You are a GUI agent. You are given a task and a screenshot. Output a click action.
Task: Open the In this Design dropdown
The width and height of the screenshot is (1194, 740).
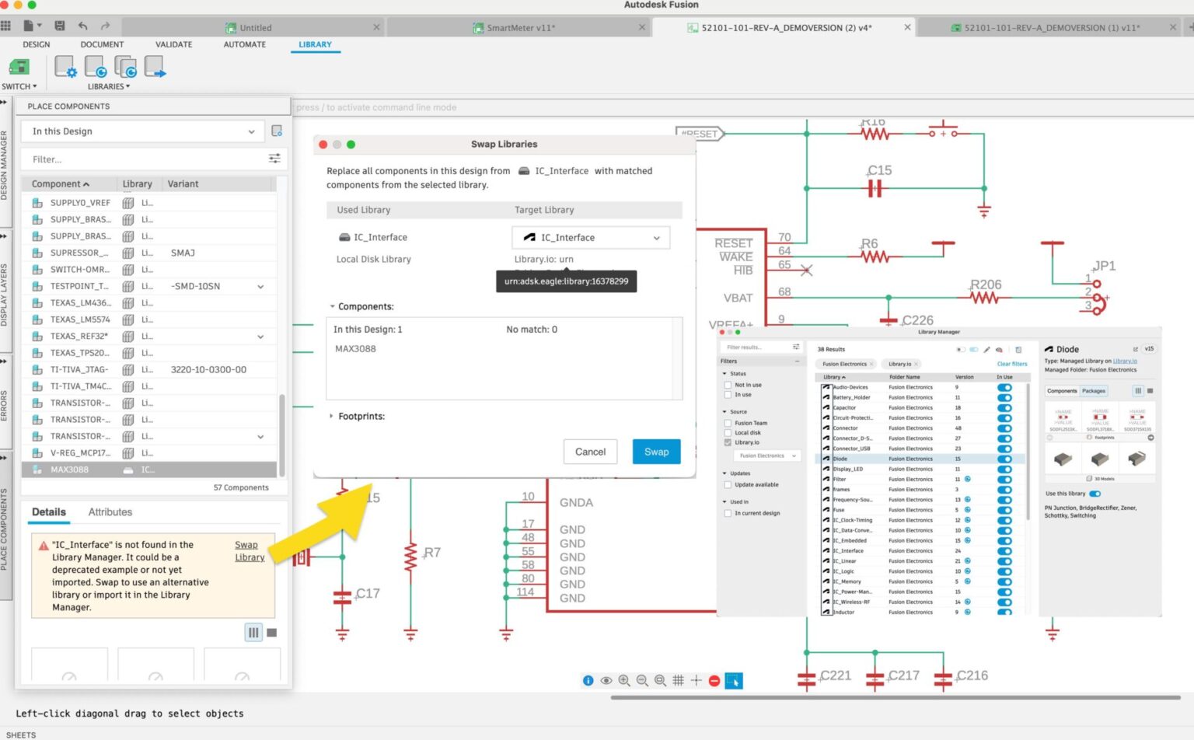[142, 131]
